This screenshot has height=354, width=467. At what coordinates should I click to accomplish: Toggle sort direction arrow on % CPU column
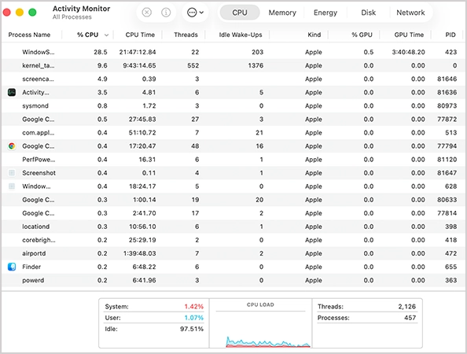pos(106,35)
